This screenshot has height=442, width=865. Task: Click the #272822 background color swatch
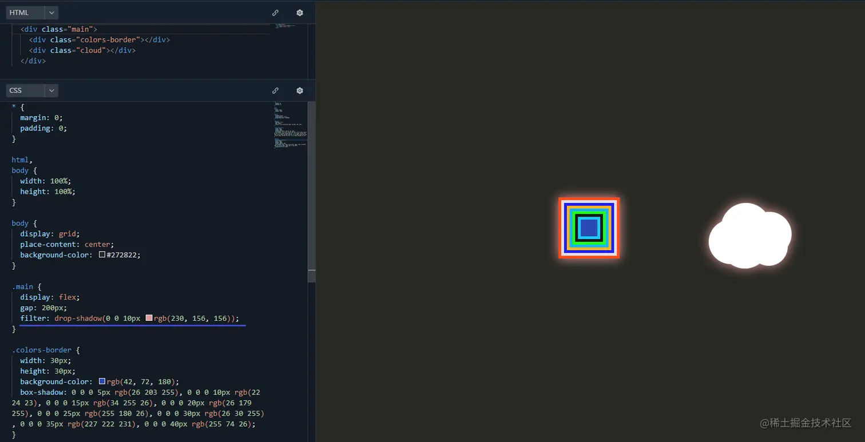click(102, 255)
